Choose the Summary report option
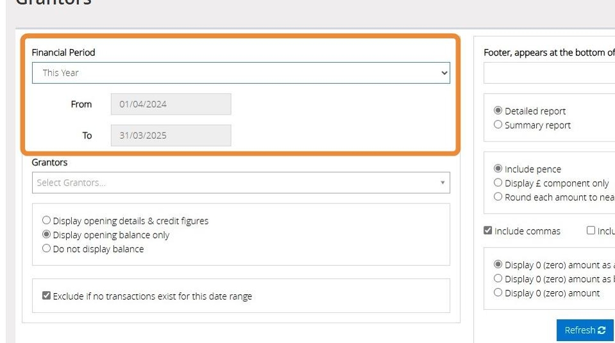 coord(498,125)
